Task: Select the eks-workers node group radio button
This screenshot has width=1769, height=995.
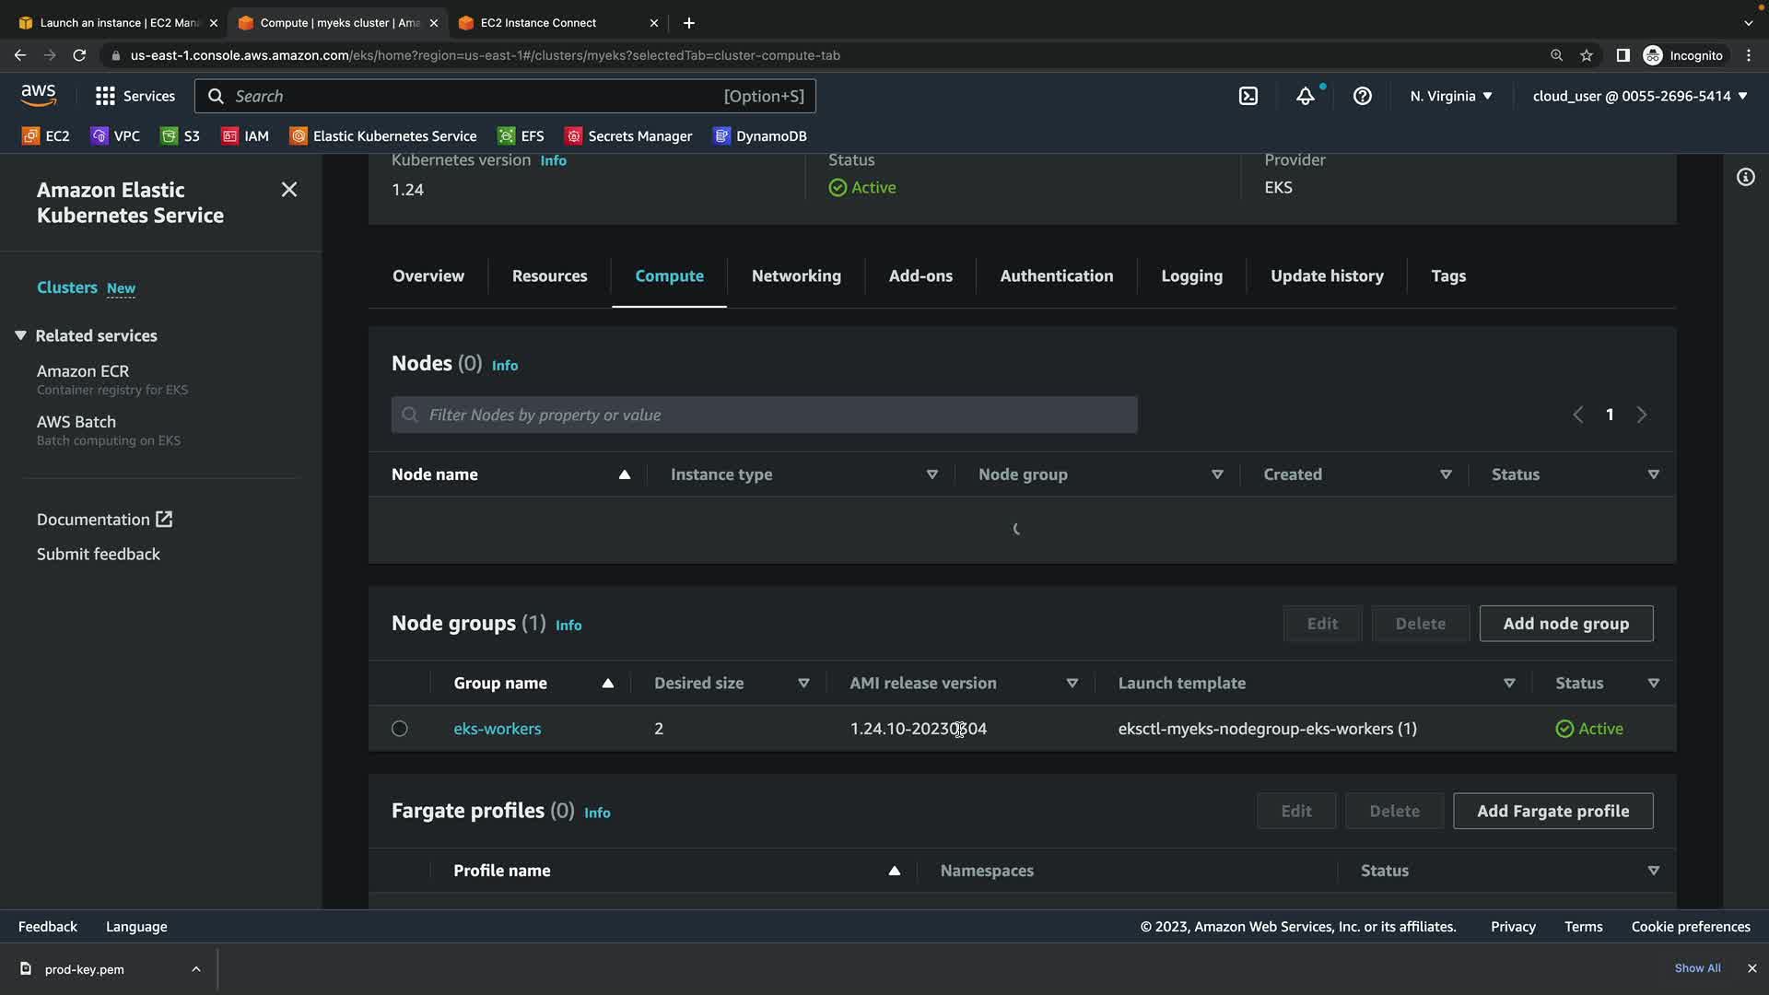Action: [x=399, y=729]
